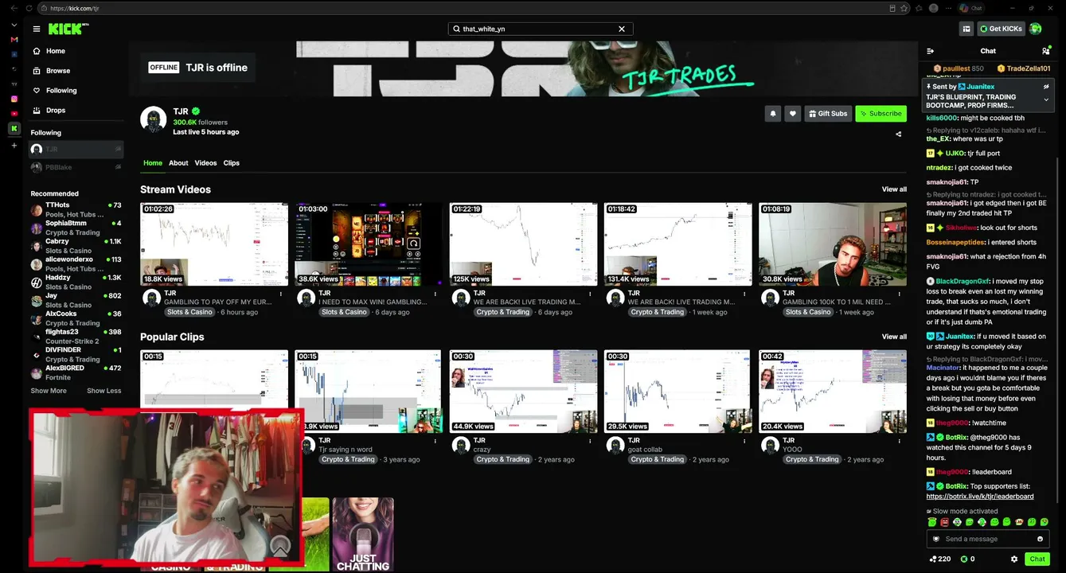1066x573 pixels.
Task: Open PBBlake in the Following list
Action: tap(76, 167)
